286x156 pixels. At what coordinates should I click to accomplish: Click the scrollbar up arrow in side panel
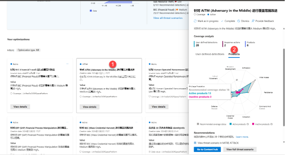click(x=284, y=29)
